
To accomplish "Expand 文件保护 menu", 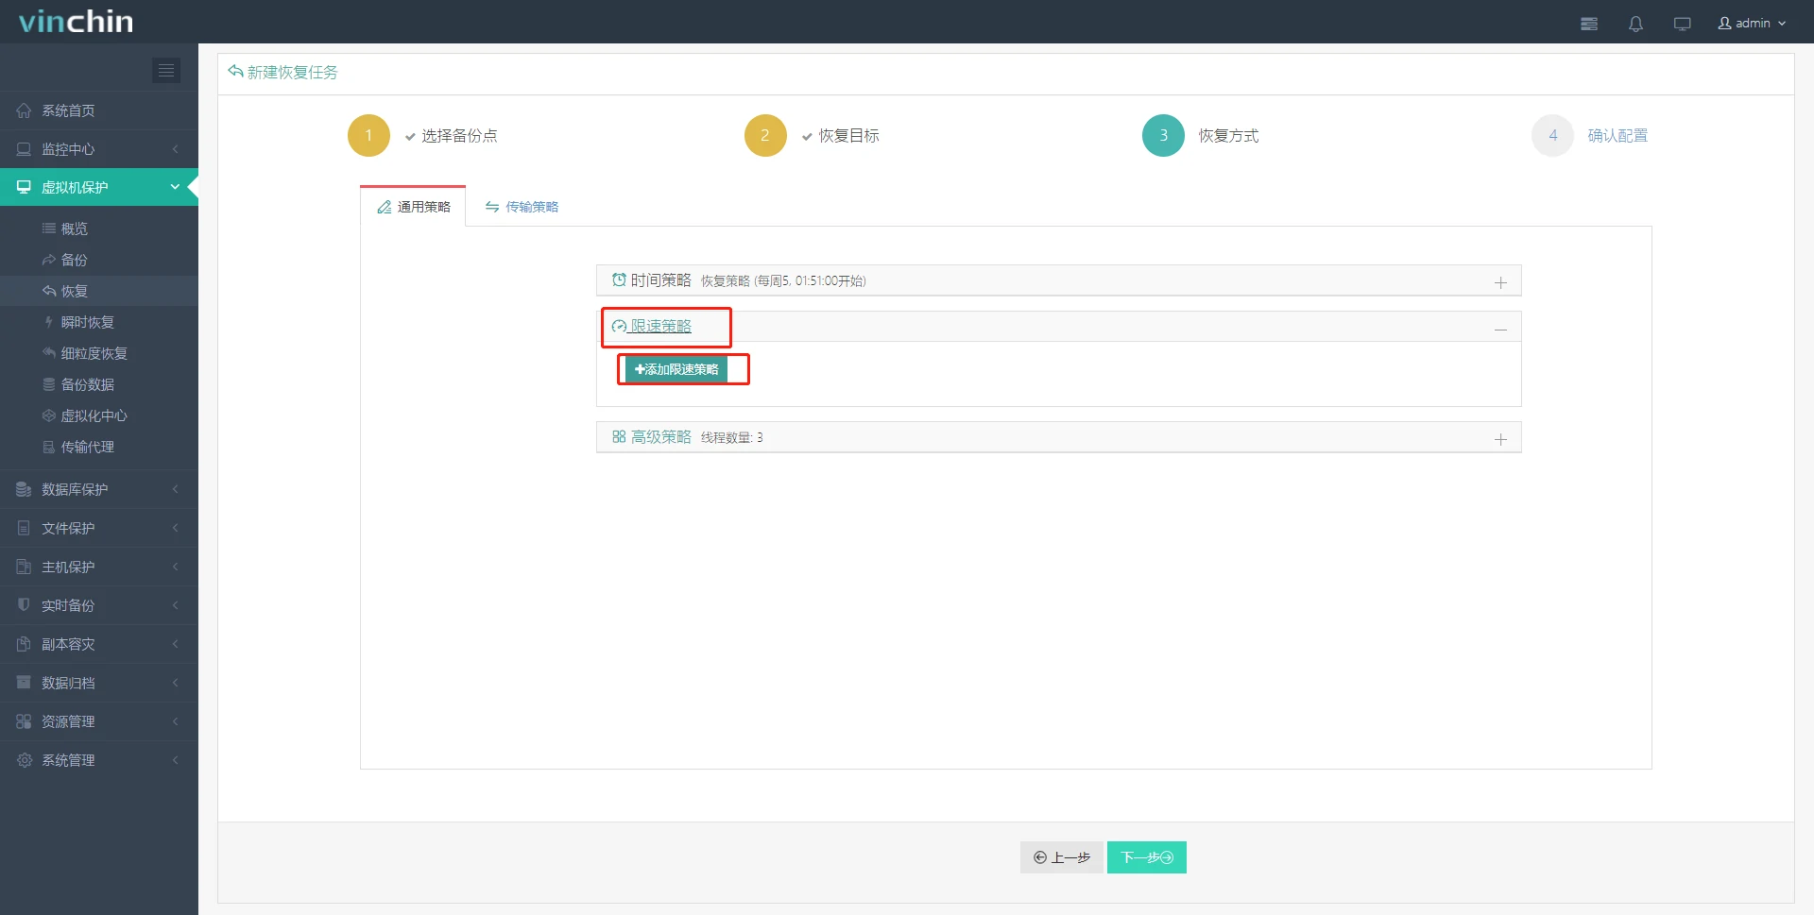I will pyautogui.click(x=99, y=528).
